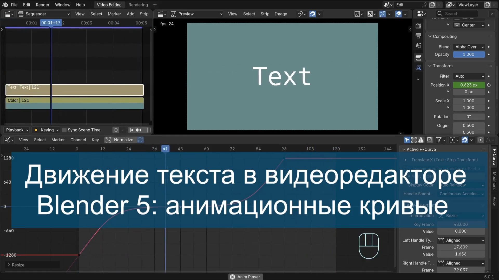Image resolution: width=499 pixels, height=280 pixels.
Task: Open Output Properties in the sidebar
Action: coord(418,36)
